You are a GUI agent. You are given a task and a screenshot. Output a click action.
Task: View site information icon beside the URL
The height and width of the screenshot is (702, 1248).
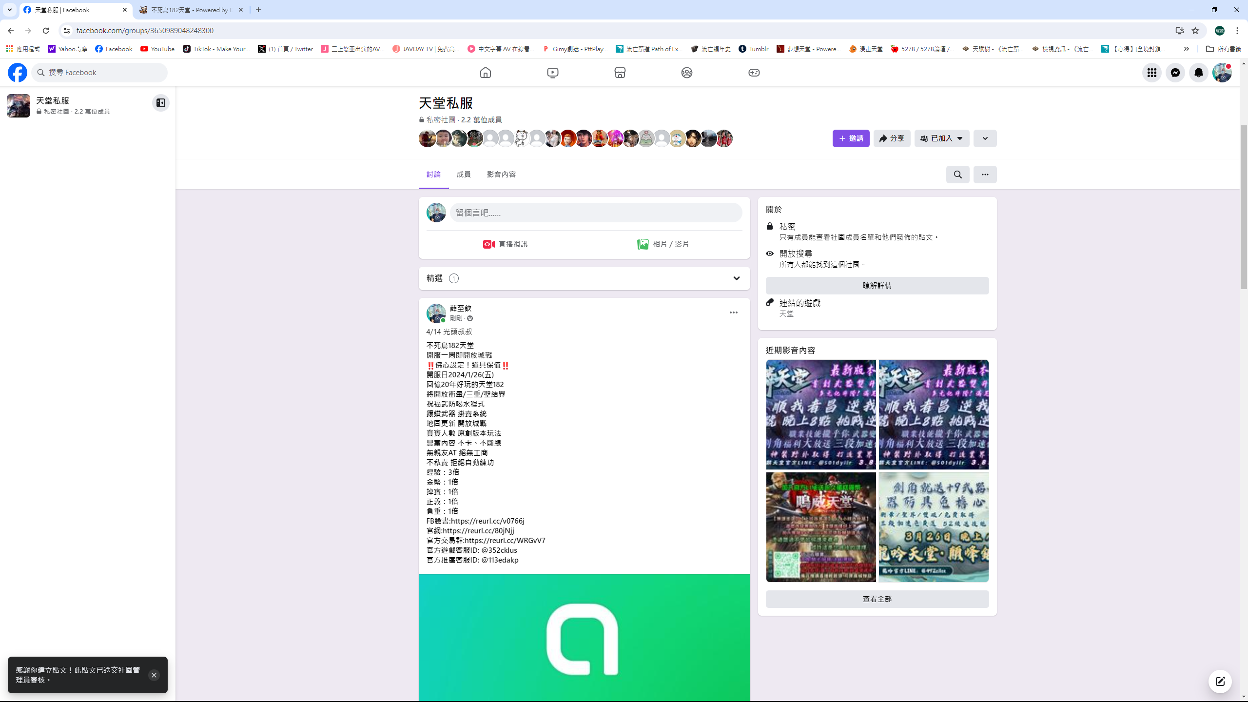[67, 30]
